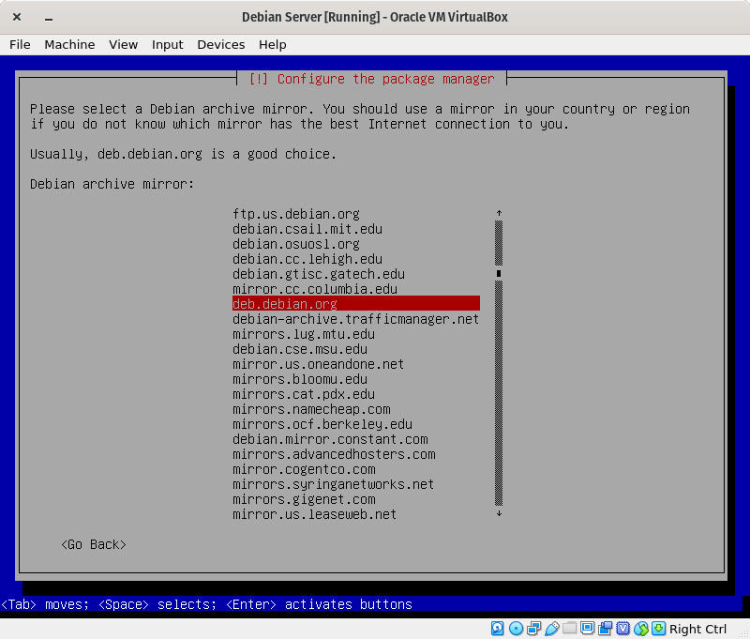Minimize the Debian Server VM window
The width and height of the screenshot is (750, 639).
point(49,18)
